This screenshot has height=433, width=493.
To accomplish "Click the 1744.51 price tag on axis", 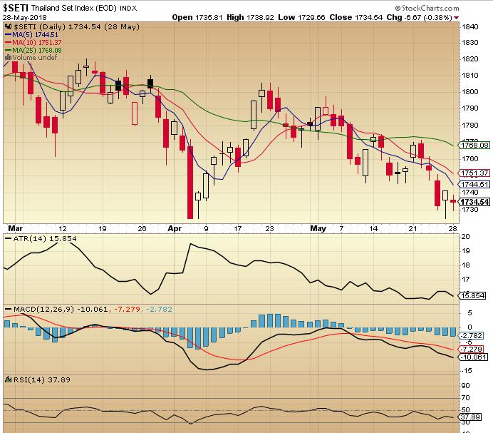I will [x=474, y=184].
